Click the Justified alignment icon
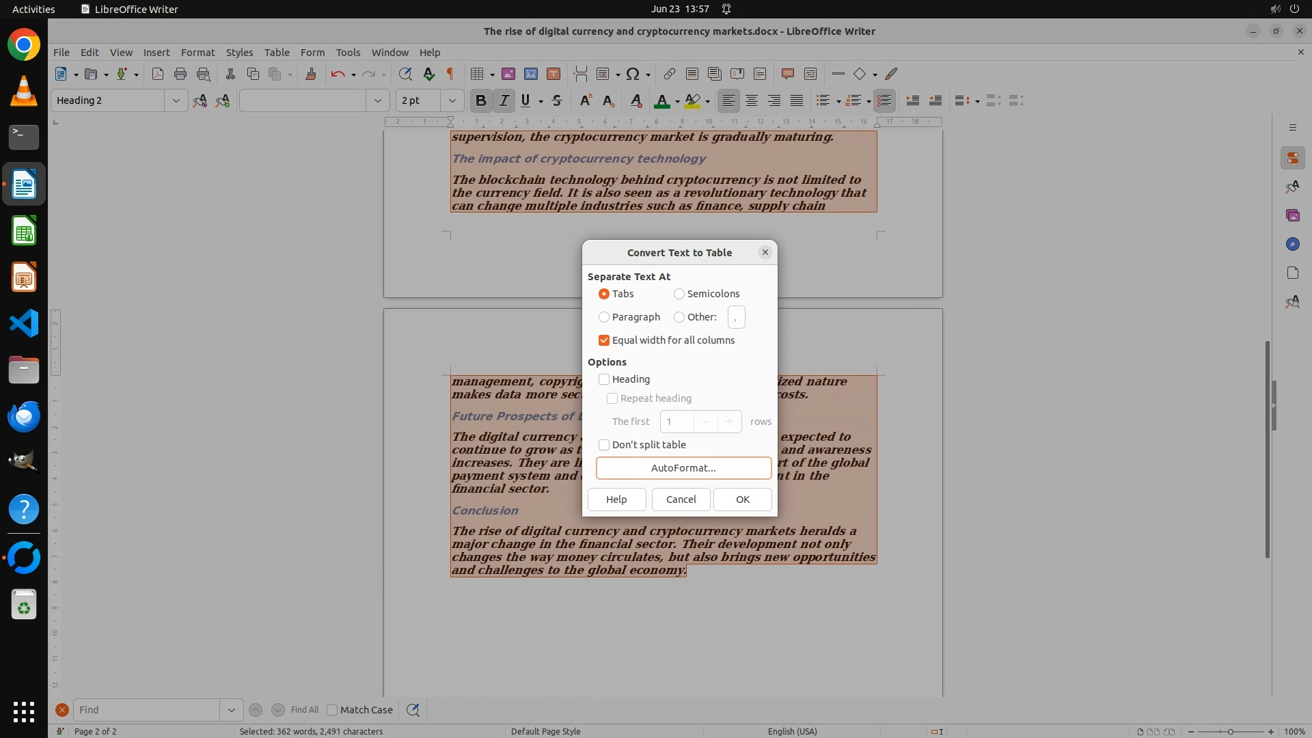Screen dimensions: 1312x738 coord(797,100)
